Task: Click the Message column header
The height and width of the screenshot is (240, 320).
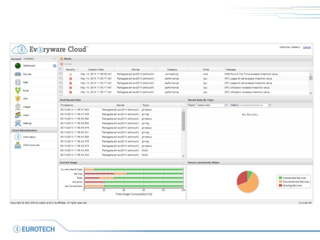Action: coord(267,70)
